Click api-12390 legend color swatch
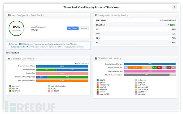The image size is (183, 114). click(49, 91)
